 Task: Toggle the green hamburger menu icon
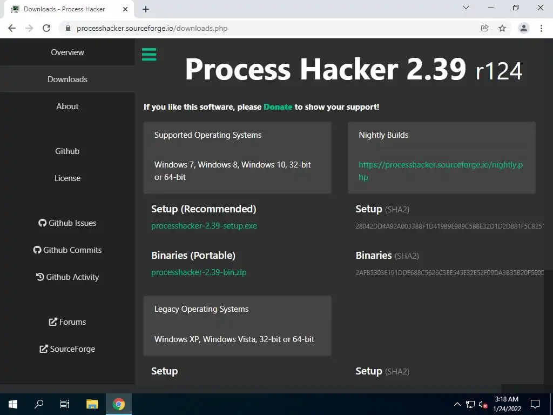pyautogui.click(x=149, y=55)
